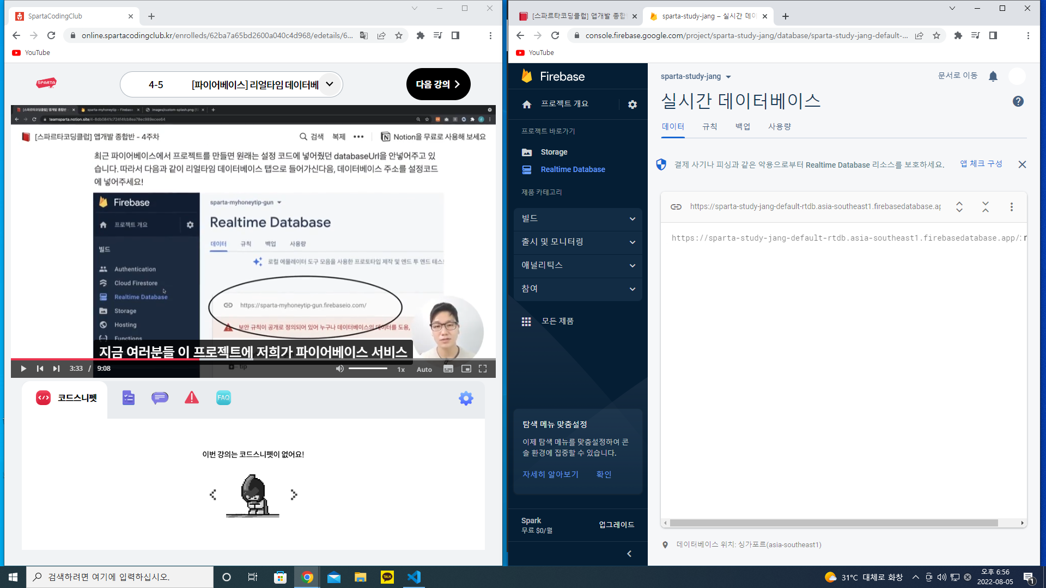
Task: Click the database horizontal scrollbar
Action: coord(834,523)
